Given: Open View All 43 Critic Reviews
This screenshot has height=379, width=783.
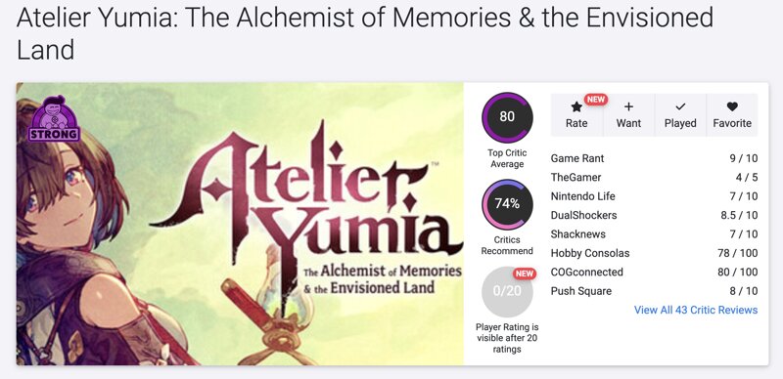Looking at the screenshot, I should pyautogui.click(x=696, y=311).
